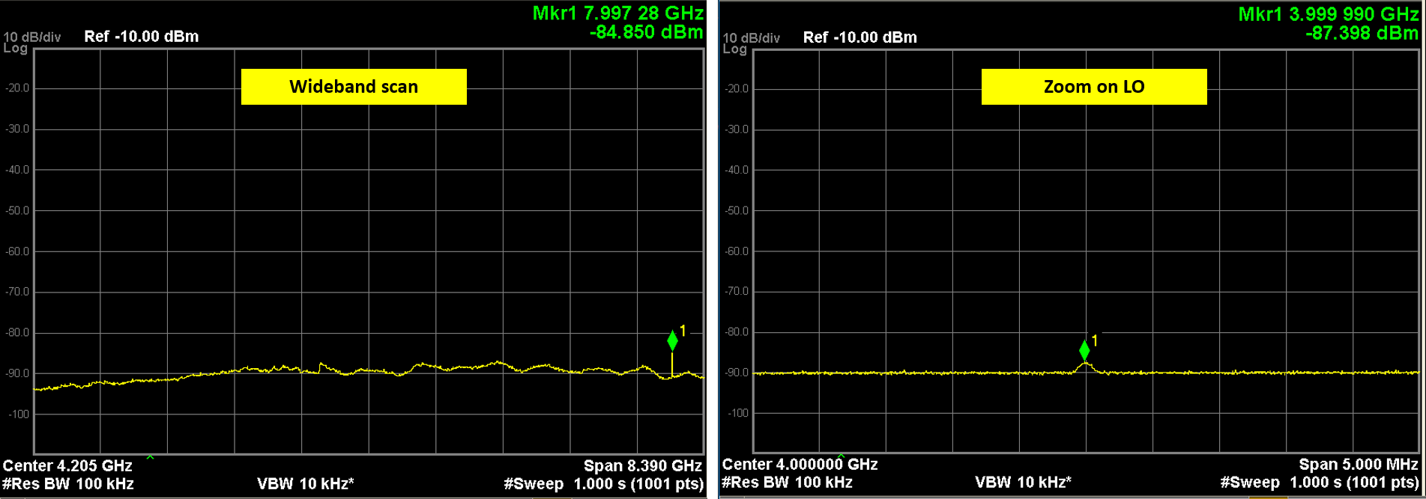Image resolution: width=1426 pixels, height=499 pixels.
Task: Click #Res BW 100 kHz under Center 4.205 GHz
Action: [x=68, y=483]
